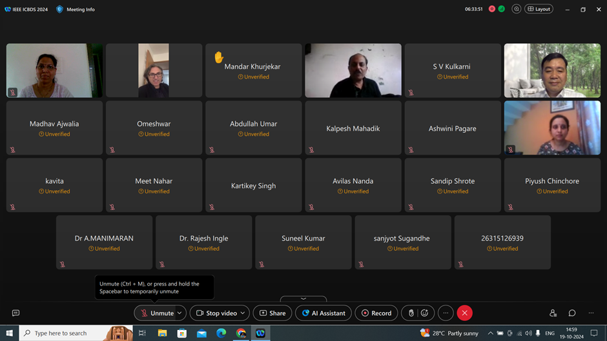The height and width of the screenshot is (341, 607).
Task: Select Suneel Kumar's tile
Action: (303, 242)
